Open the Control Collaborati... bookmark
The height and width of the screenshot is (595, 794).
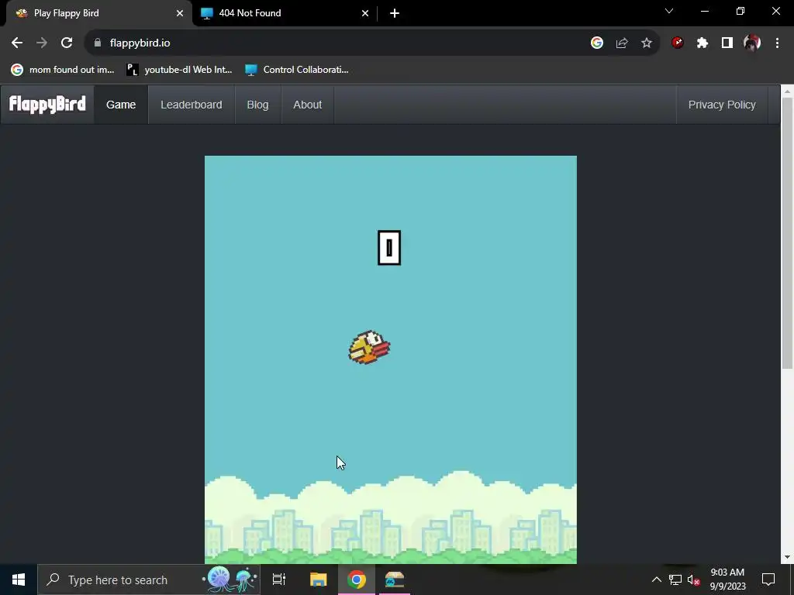(297, 70)
